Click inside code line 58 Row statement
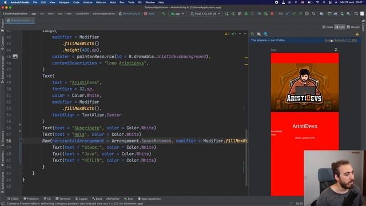The image size is (366, 206). tap(145, 141)
